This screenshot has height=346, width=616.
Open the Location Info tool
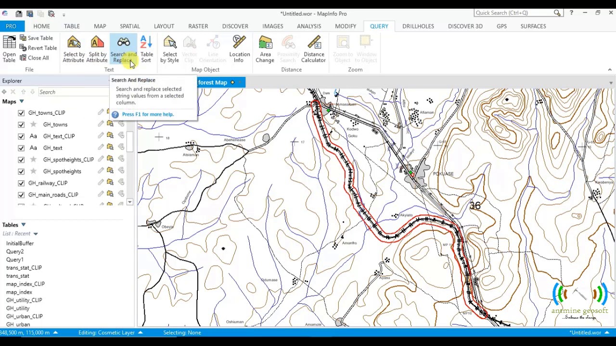point(239,49)
